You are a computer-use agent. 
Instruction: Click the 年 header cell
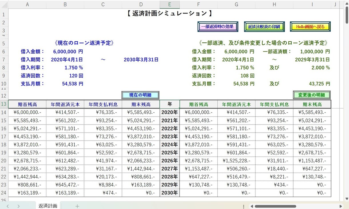pos(170,104)
